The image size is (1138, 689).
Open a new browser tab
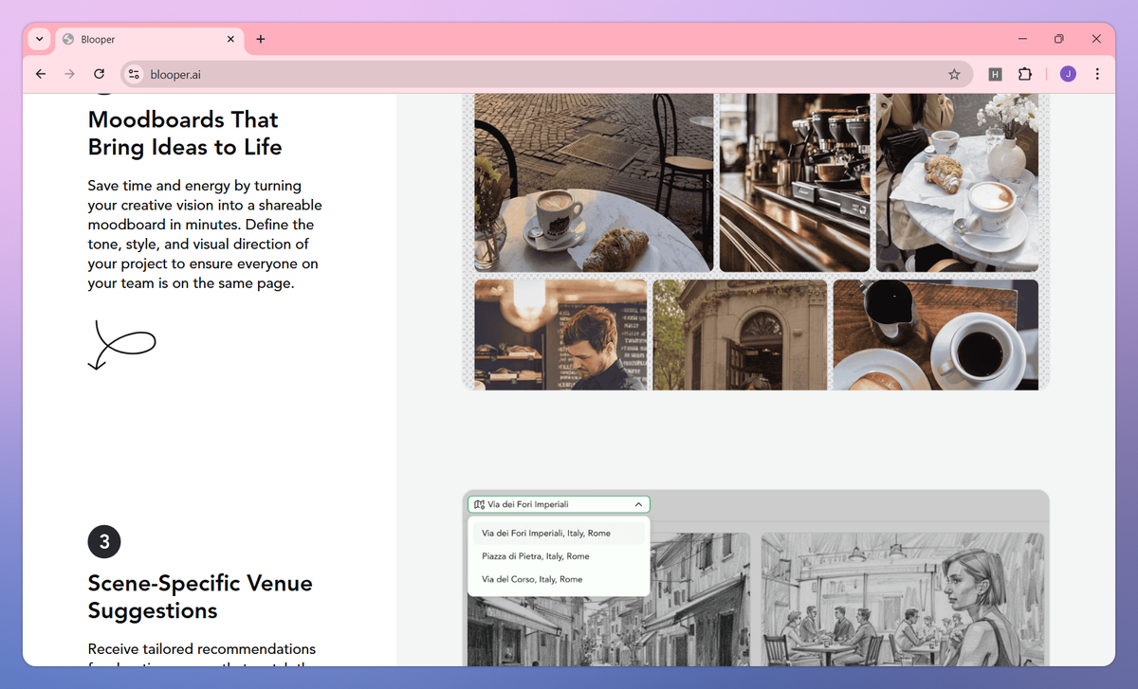[x=261, y=39]
